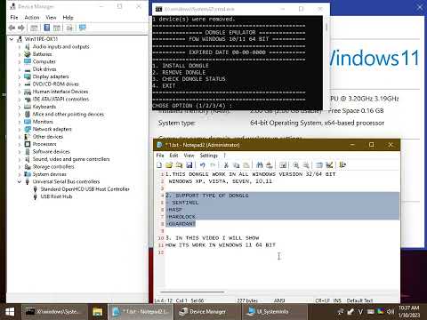Screen dimensions: 427x320
Task: Click Zoom in magnifier in Notepad2 toolbar
Action: tap(296, 165)
